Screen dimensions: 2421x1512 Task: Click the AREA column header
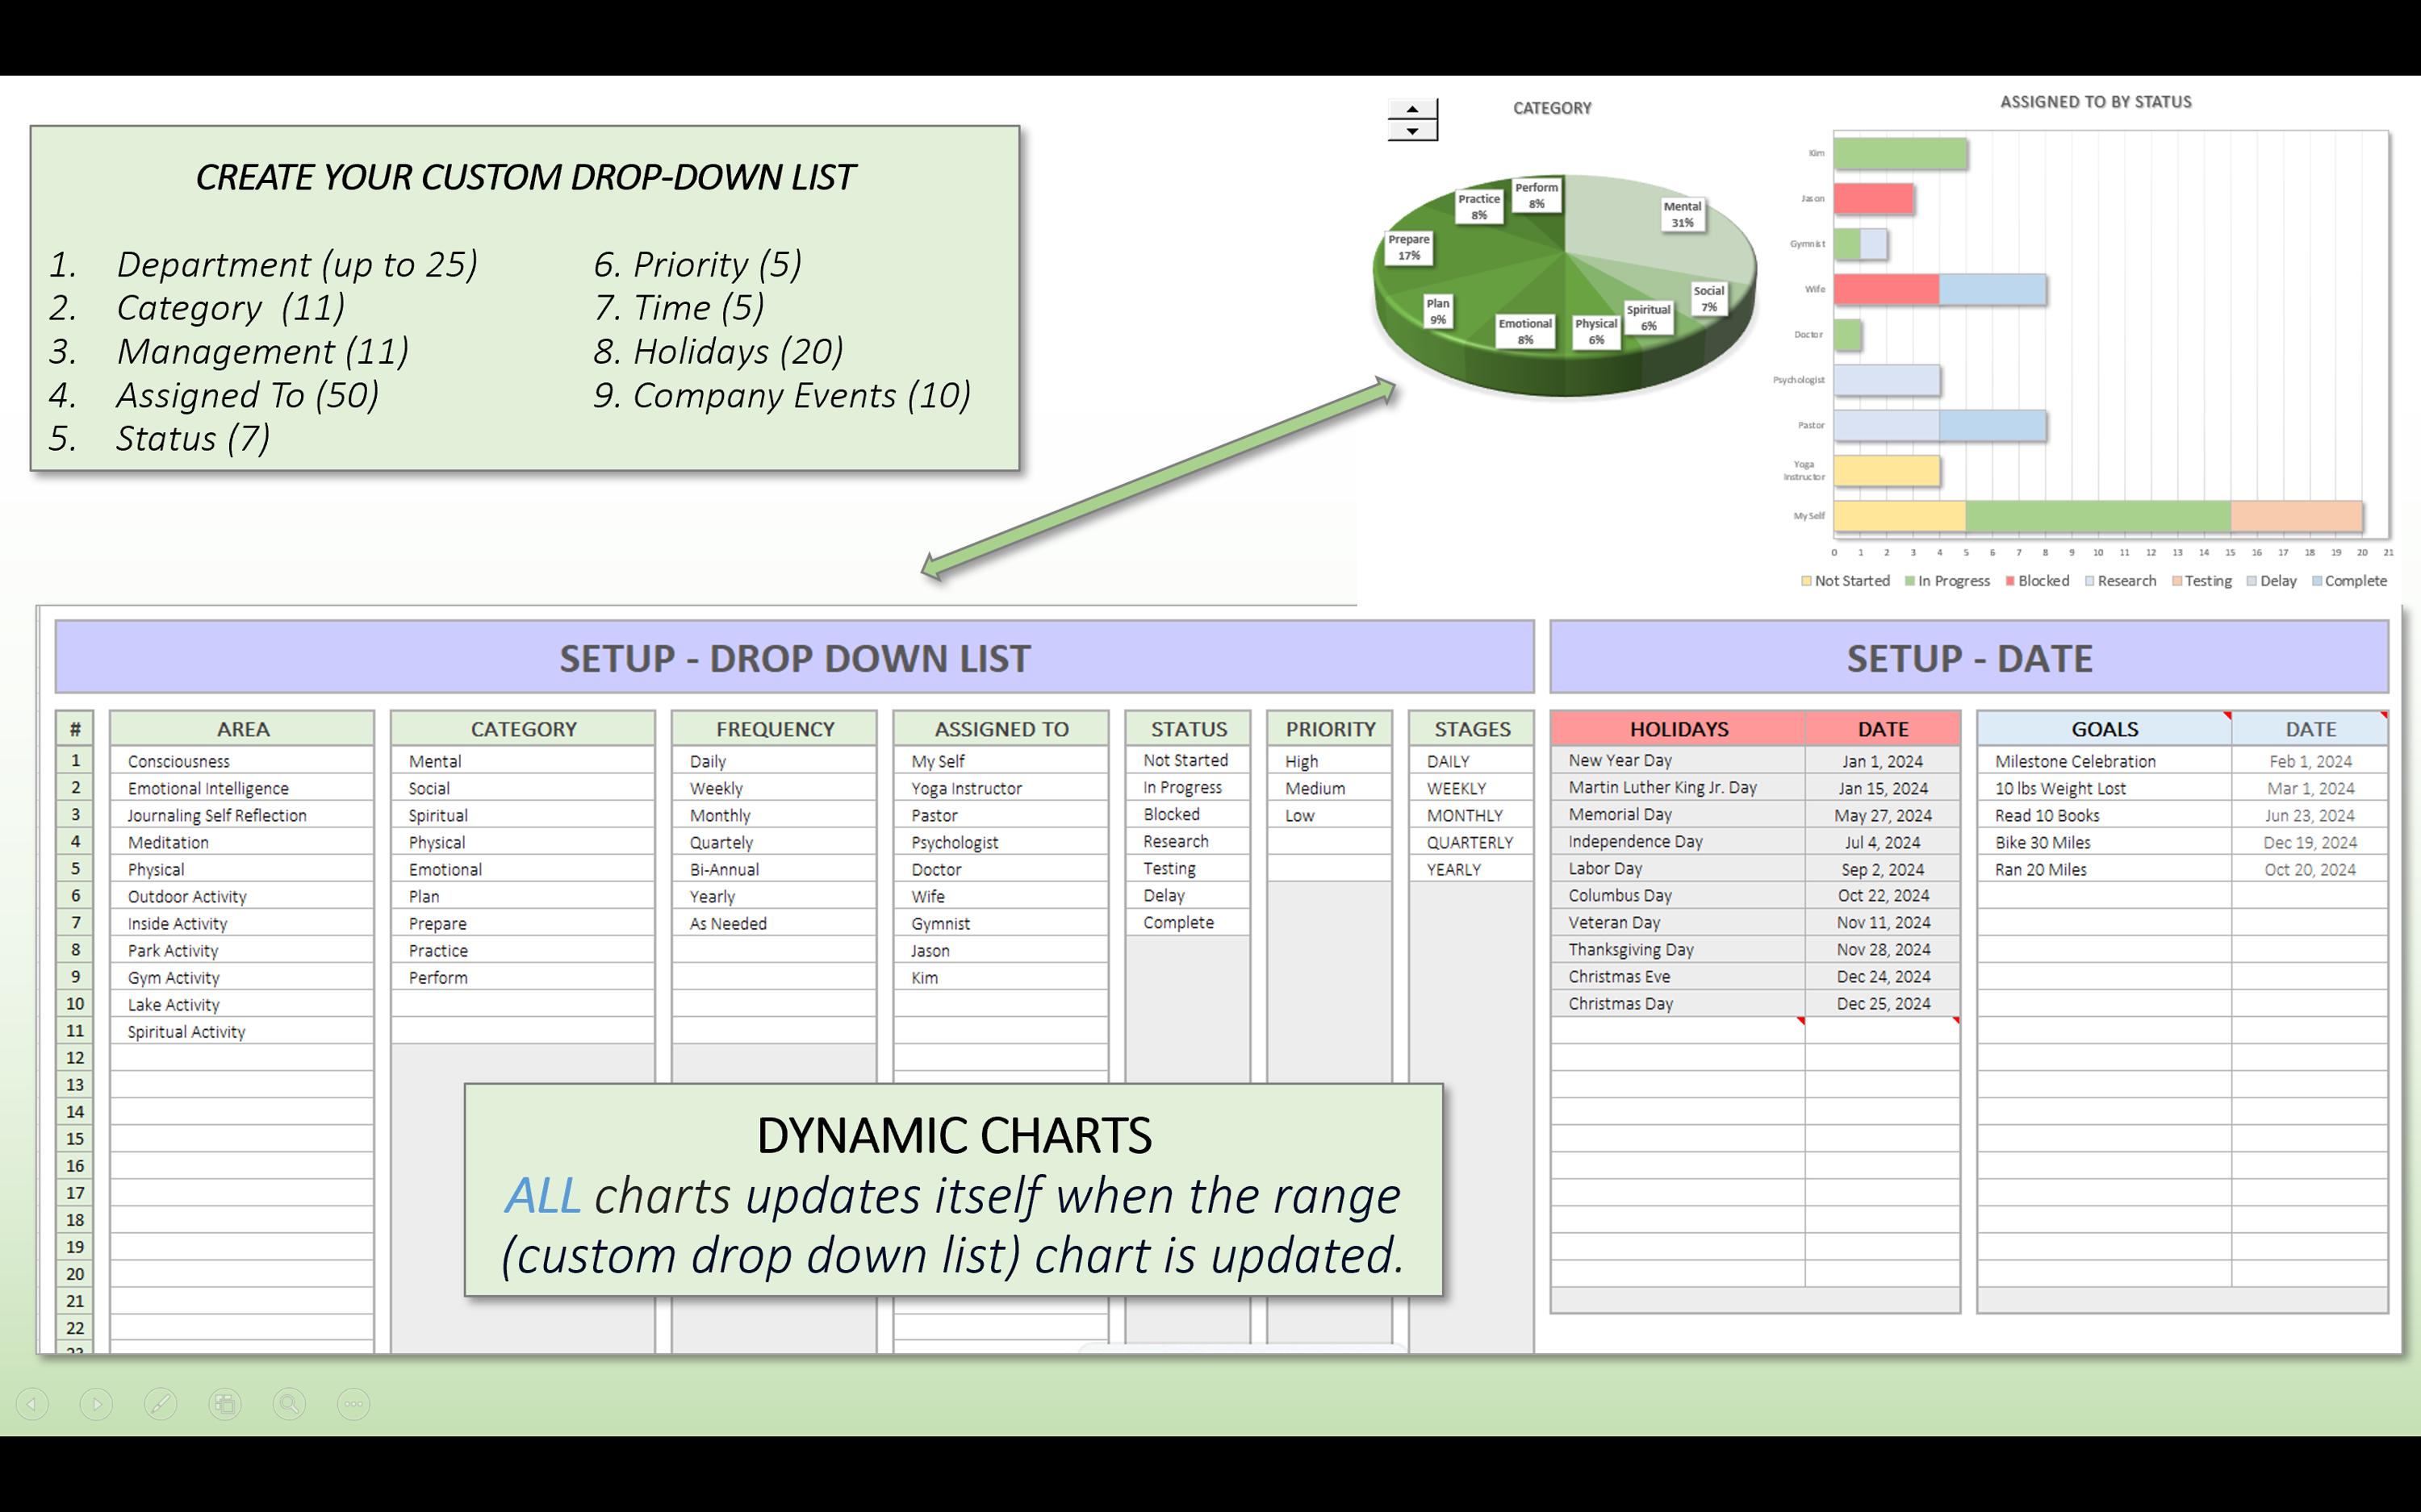click(x=243, y=729)
